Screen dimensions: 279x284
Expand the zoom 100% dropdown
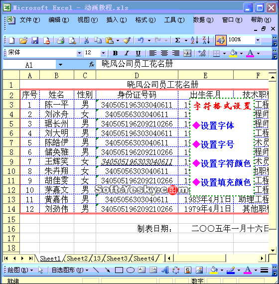(x=258, y=40)
